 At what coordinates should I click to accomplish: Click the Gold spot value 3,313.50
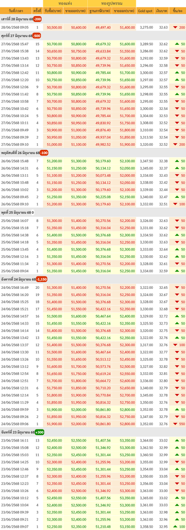[146, 137]
